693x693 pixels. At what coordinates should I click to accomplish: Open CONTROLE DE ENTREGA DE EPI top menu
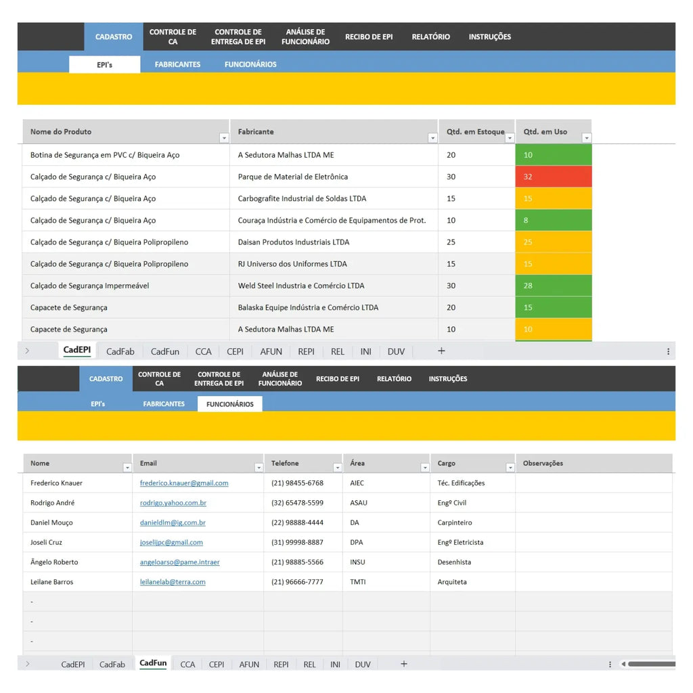pos(238,37)
